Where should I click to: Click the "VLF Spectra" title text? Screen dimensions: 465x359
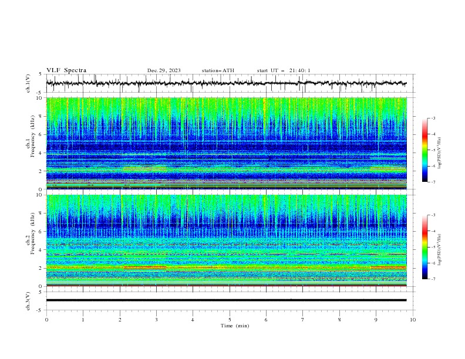point(66,70)
